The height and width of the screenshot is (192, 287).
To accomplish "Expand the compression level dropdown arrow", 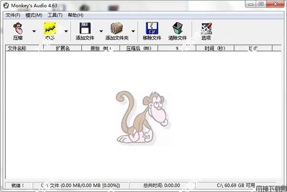I will [x=66, y=31].
